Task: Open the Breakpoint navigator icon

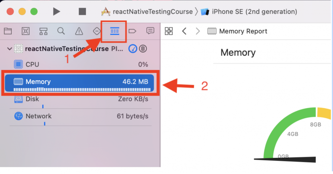Action: 132,31
